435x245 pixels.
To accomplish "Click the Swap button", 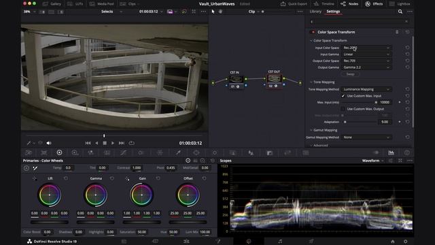I will pyautogui.click(x=350, y=74).
